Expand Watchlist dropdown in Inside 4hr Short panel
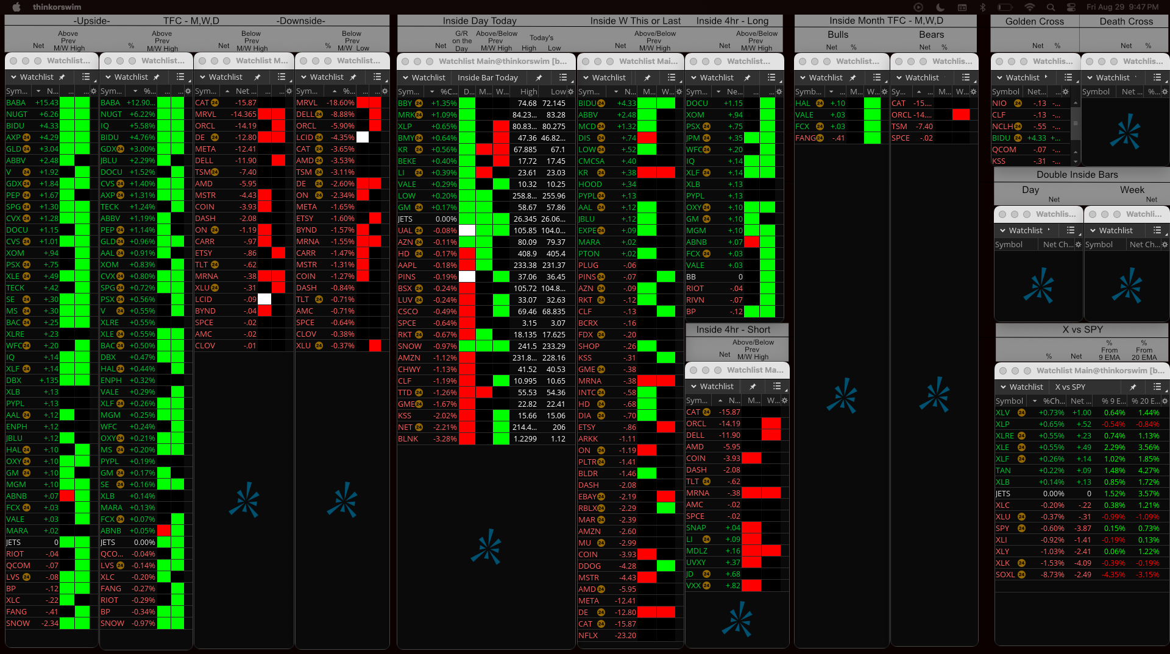The height and width of the screenshot is (654, 1170). click(712, 387)
